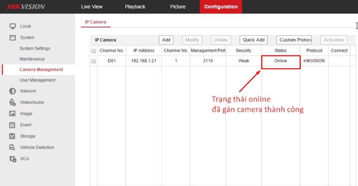Click the Local monitor icon in sidebar
The image size is (358, 186).
12,27
